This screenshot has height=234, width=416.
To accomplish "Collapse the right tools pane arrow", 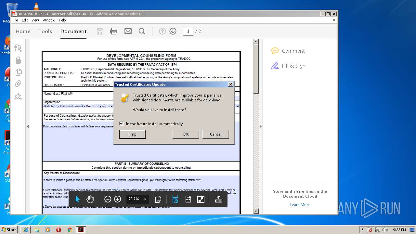I will 260,126.
